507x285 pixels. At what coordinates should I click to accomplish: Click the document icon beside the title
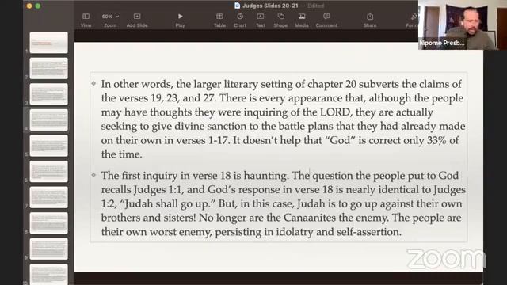click(x=238, y=6)
